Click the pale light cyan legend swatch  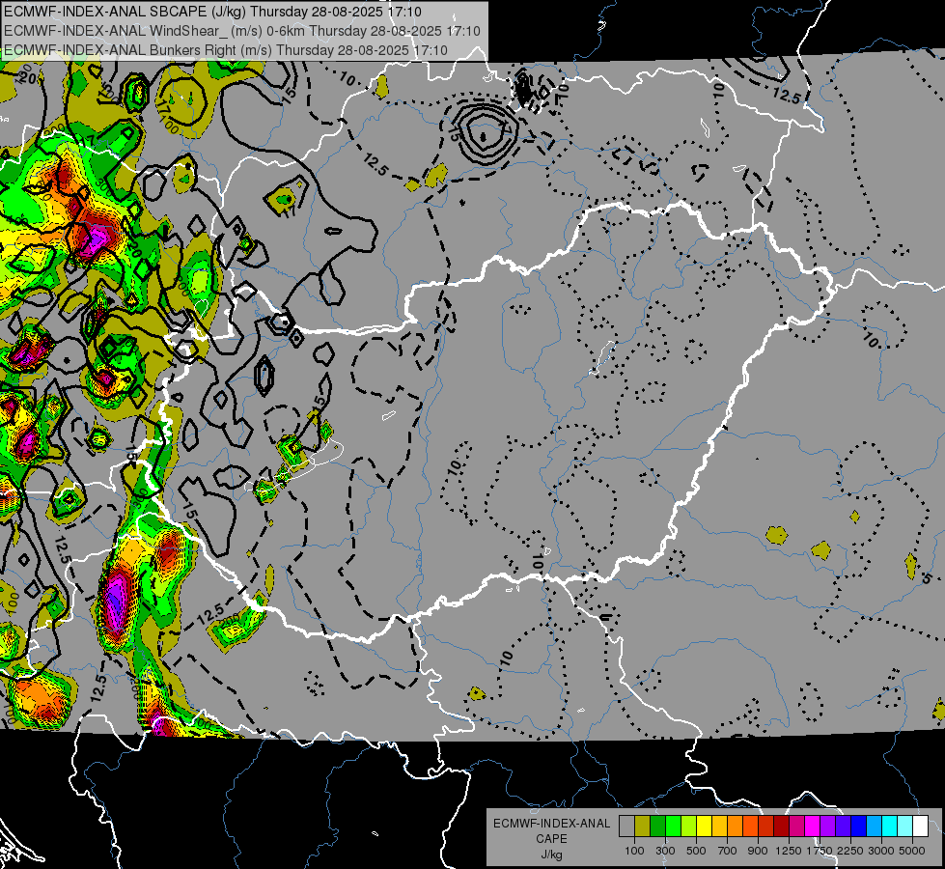click(x=904, y=826)
